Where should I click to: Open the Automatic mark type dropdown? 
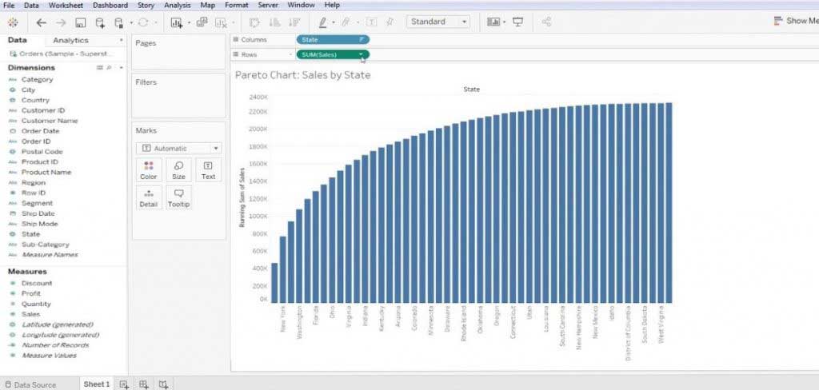click(178, 149)
